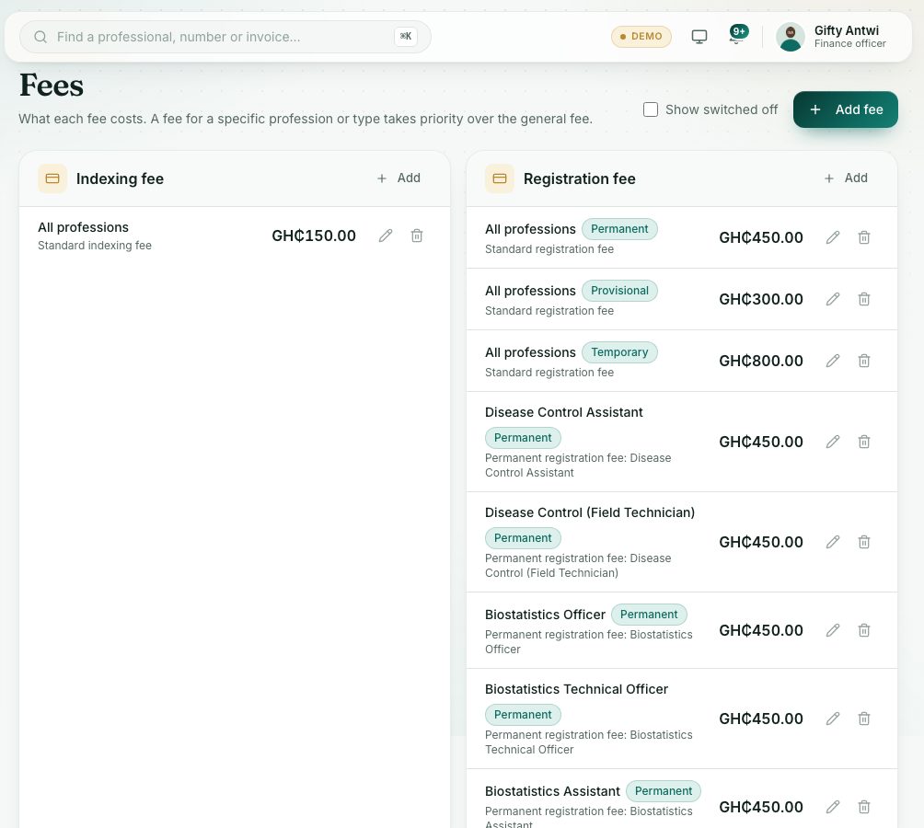This screenshot has height=828, width=924.
Task: Open the notifications bell with 9+ badge
Action: pos(737,35)
